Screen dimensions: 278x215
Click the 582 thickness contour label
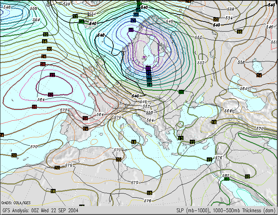pyautogui.click(x=226, y=175)
